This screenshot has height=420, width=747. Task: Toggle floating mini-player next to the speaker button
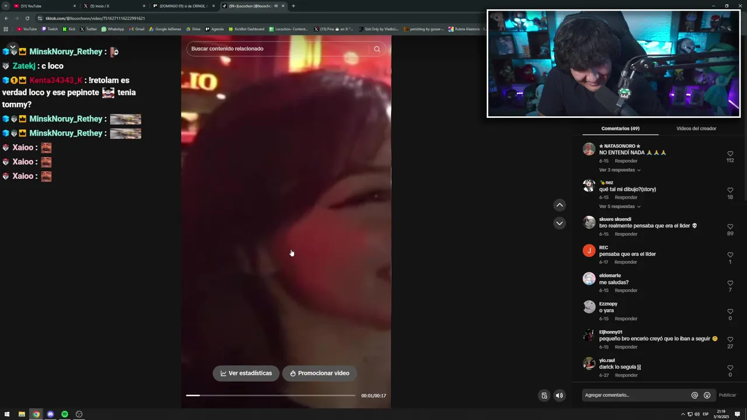coord(544,395)
